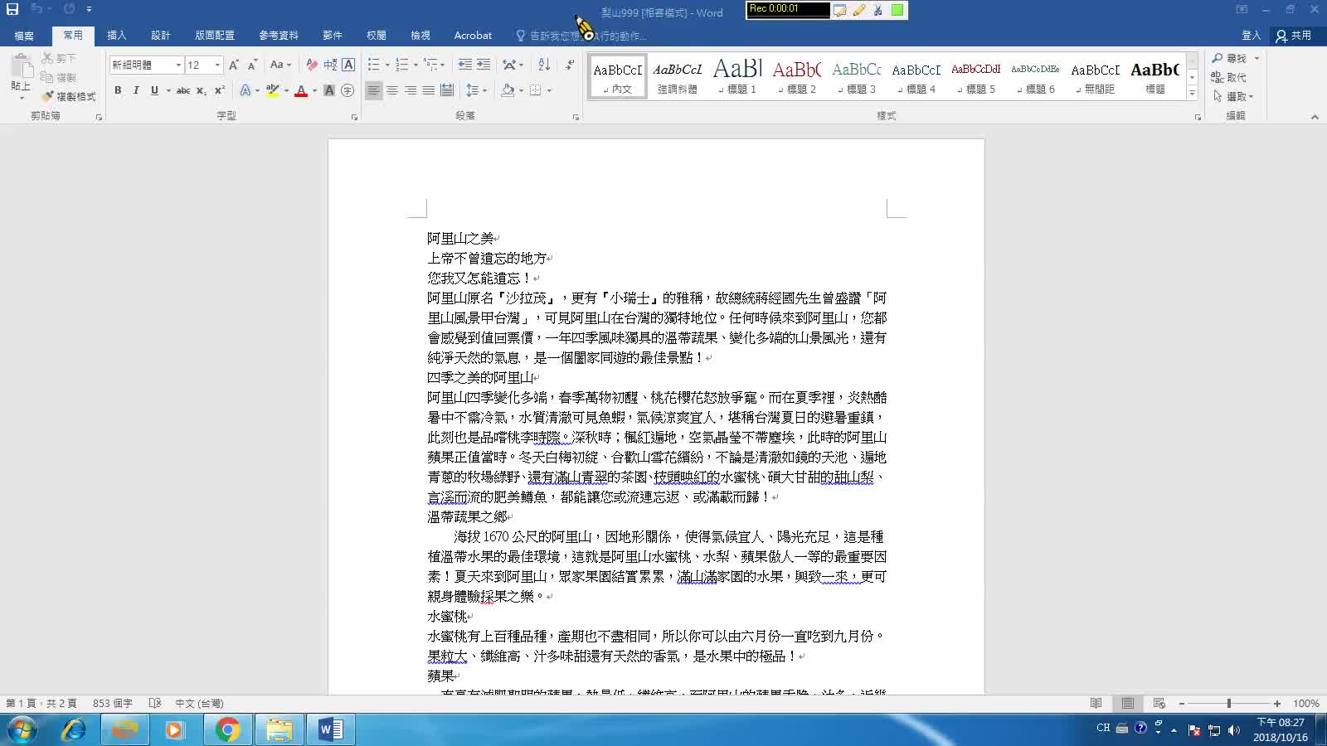Click the red font color button
Viewport: 1327px width, 746px height.
click(300, 90)
